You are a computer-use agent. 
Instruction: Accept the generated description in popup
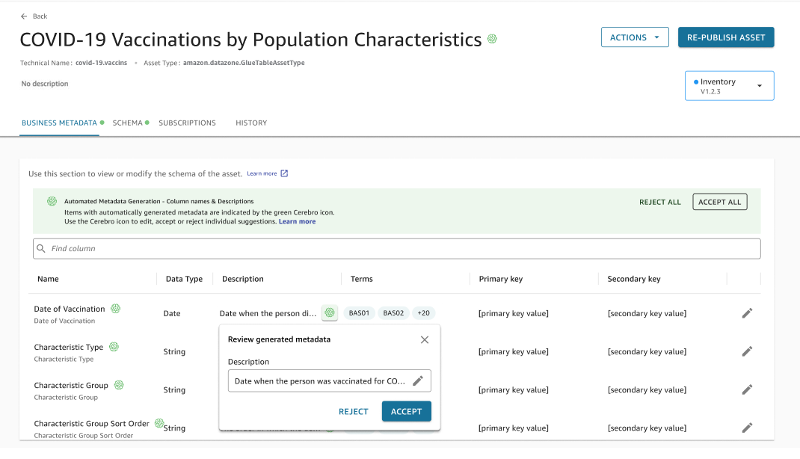pos(406,411)
